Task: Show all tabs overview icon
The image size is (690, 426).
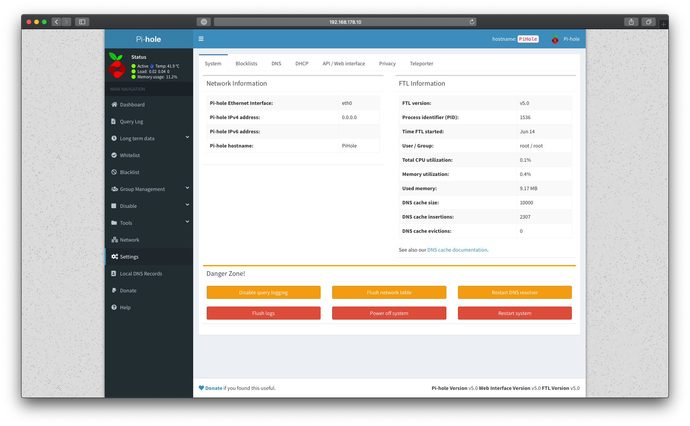Action: click(x=648, y=22)
